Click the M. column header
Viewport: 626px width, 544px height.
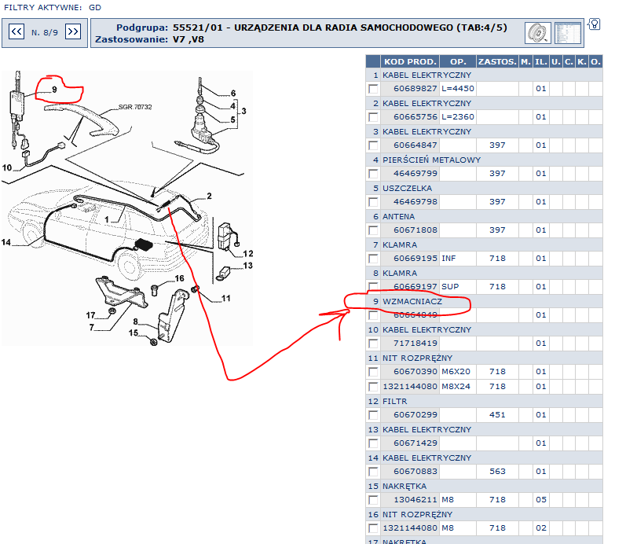tap(525, 61)
